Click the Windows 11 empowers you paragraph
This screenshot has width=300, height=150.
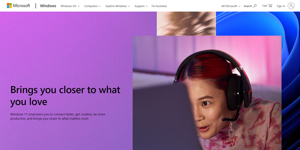coord(58,116)
